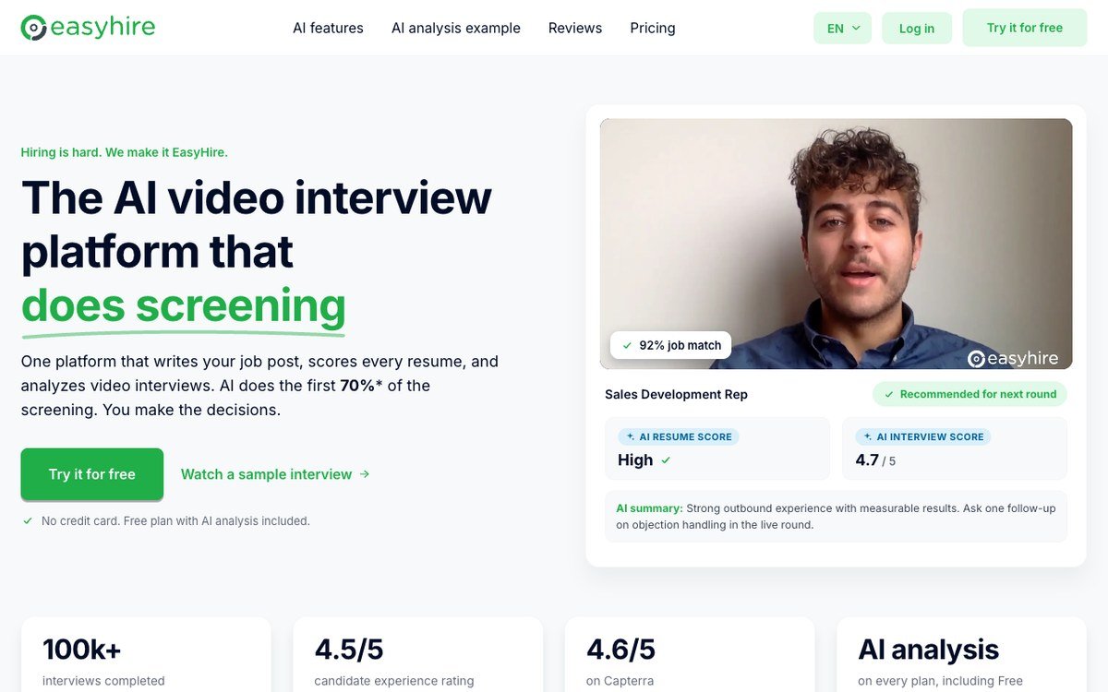Click Try it for free in header

(x=1025, y=28)
